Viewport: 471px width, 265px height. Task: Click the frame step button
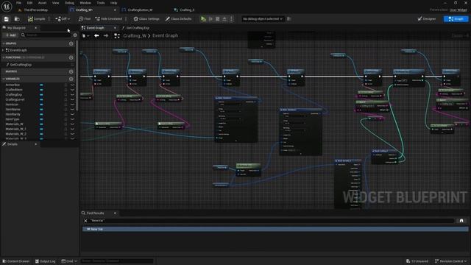tap(210, 19)
